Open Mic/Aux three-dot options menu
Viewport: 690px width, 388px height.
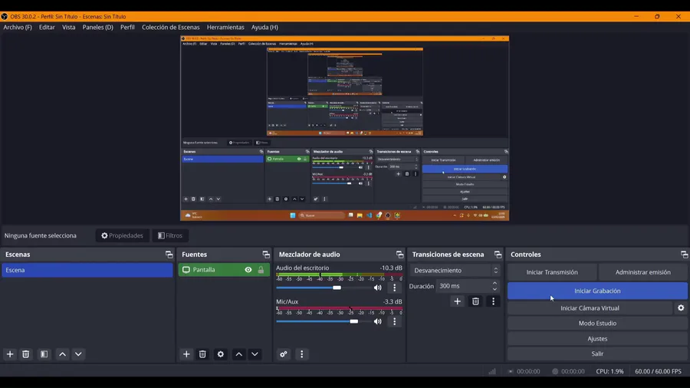point(394,321)
